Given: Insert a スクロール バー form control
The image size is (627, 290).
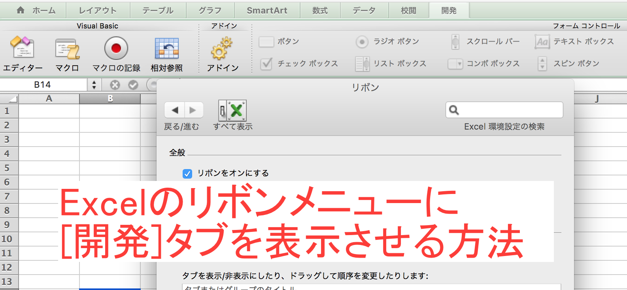Looking at the screenshot, I should [x=485, y=41].
